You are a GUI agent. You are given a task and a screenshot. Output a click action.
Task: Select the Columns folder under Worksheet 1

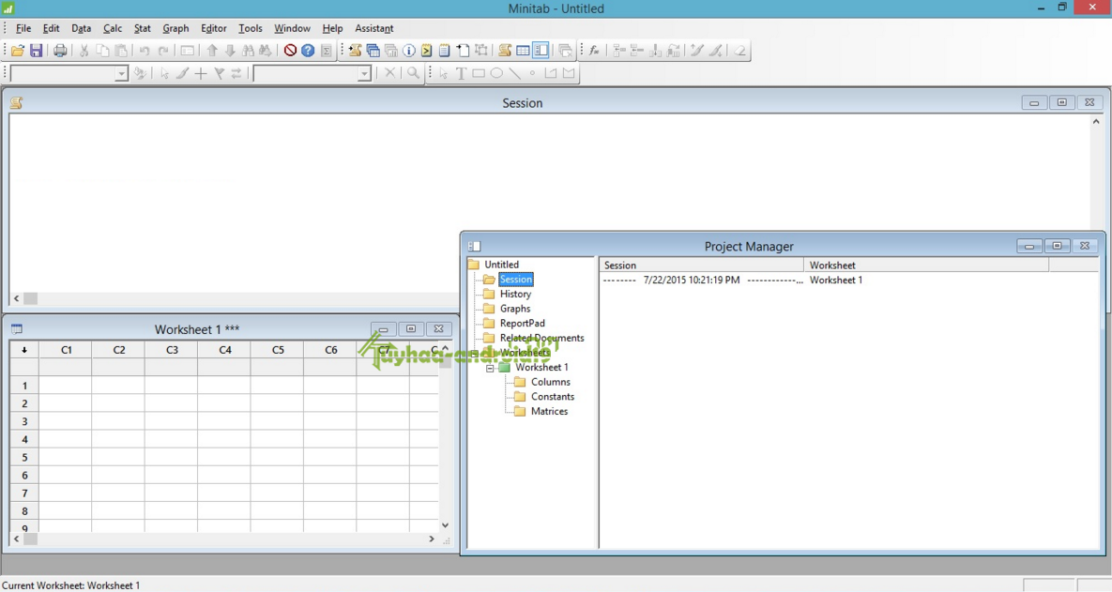coord(550,382)
